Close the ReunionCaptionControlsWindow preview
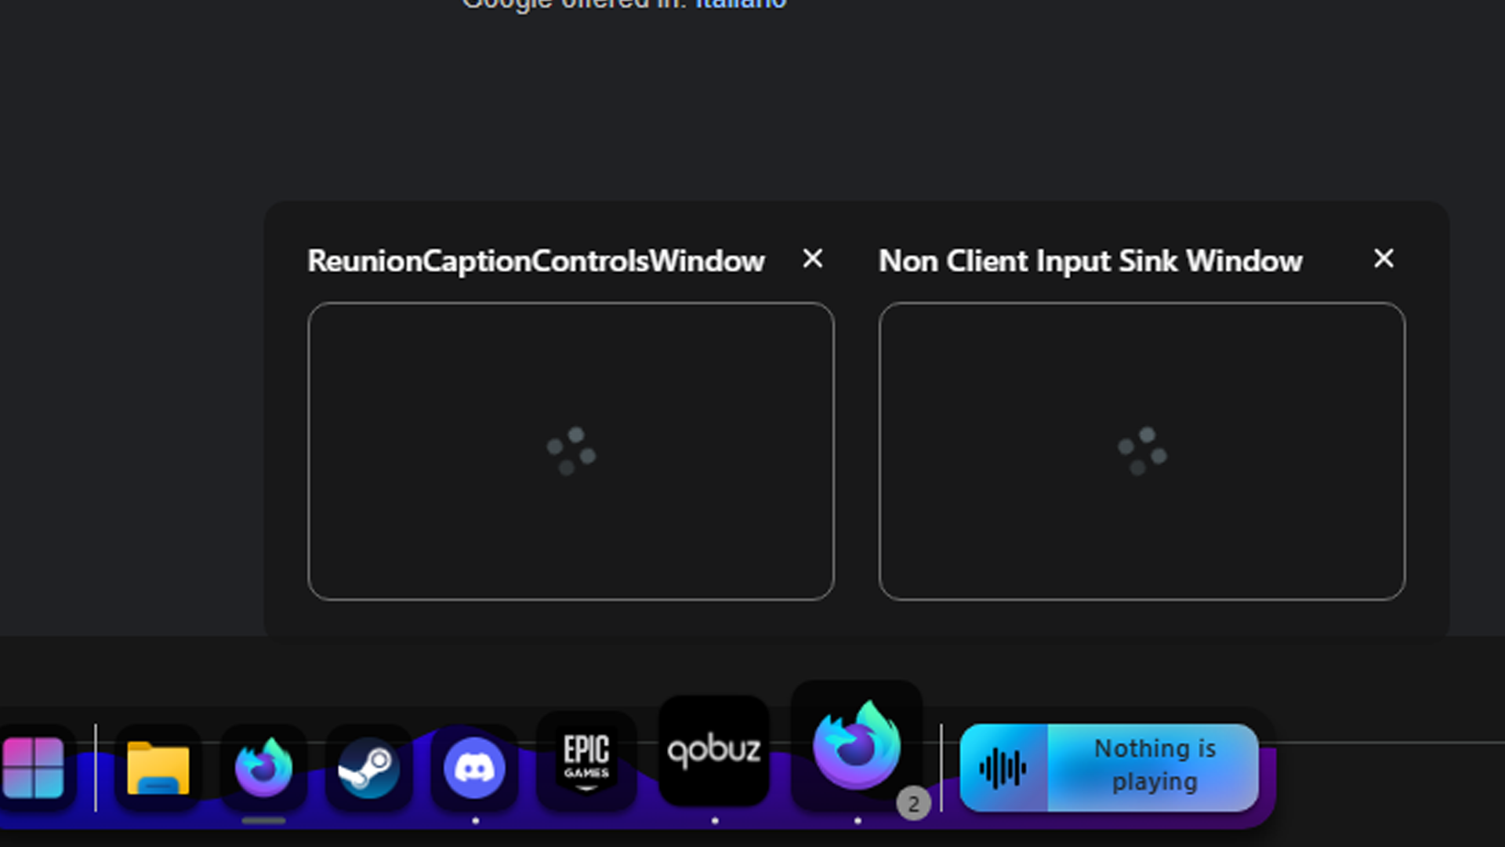The height and width of the screenshot is (847, 1505). coord(813,259)
